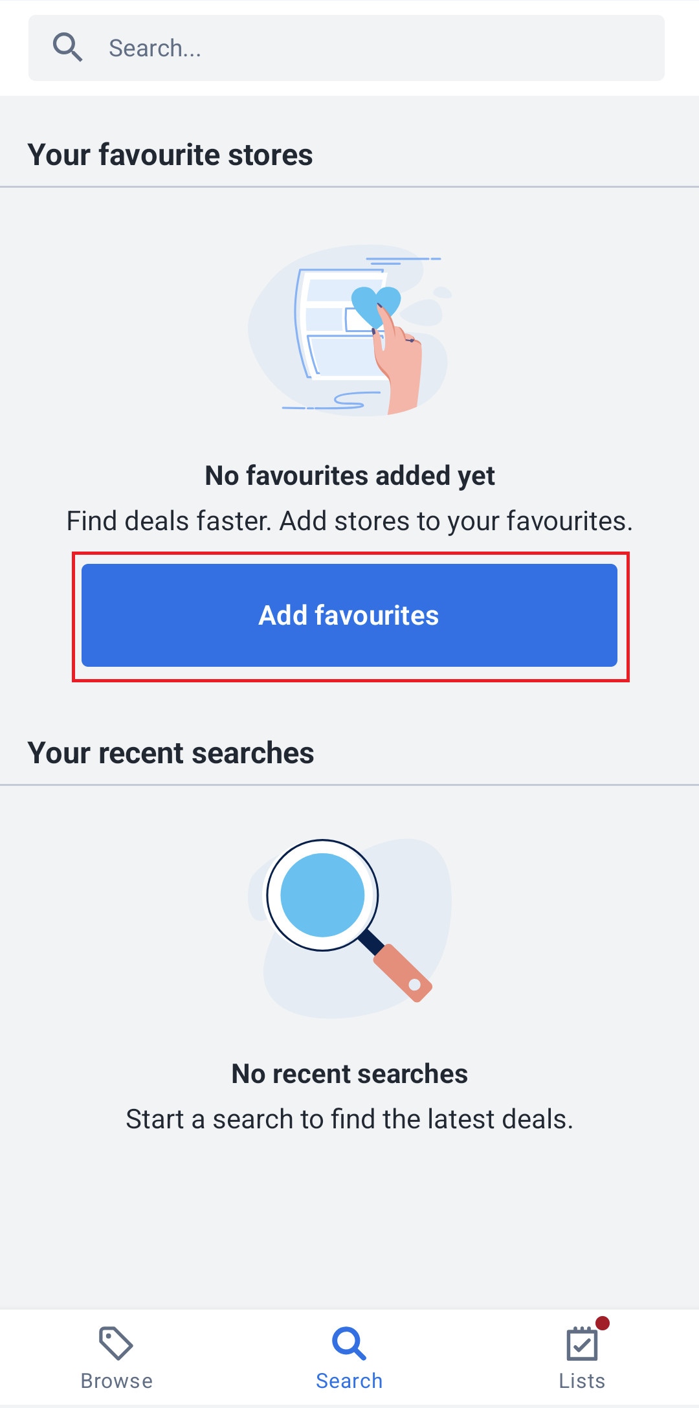Tap the blue Search magnifier icon
The width and height of the screenshot is (699, 1408).
click(349, 1344)
